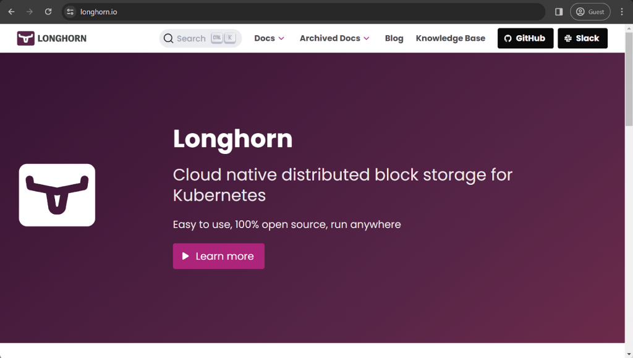Open the Guest profile button
The width and height of the screenshot is (633, 358).
pyautogui.click(x=590, y=12)
